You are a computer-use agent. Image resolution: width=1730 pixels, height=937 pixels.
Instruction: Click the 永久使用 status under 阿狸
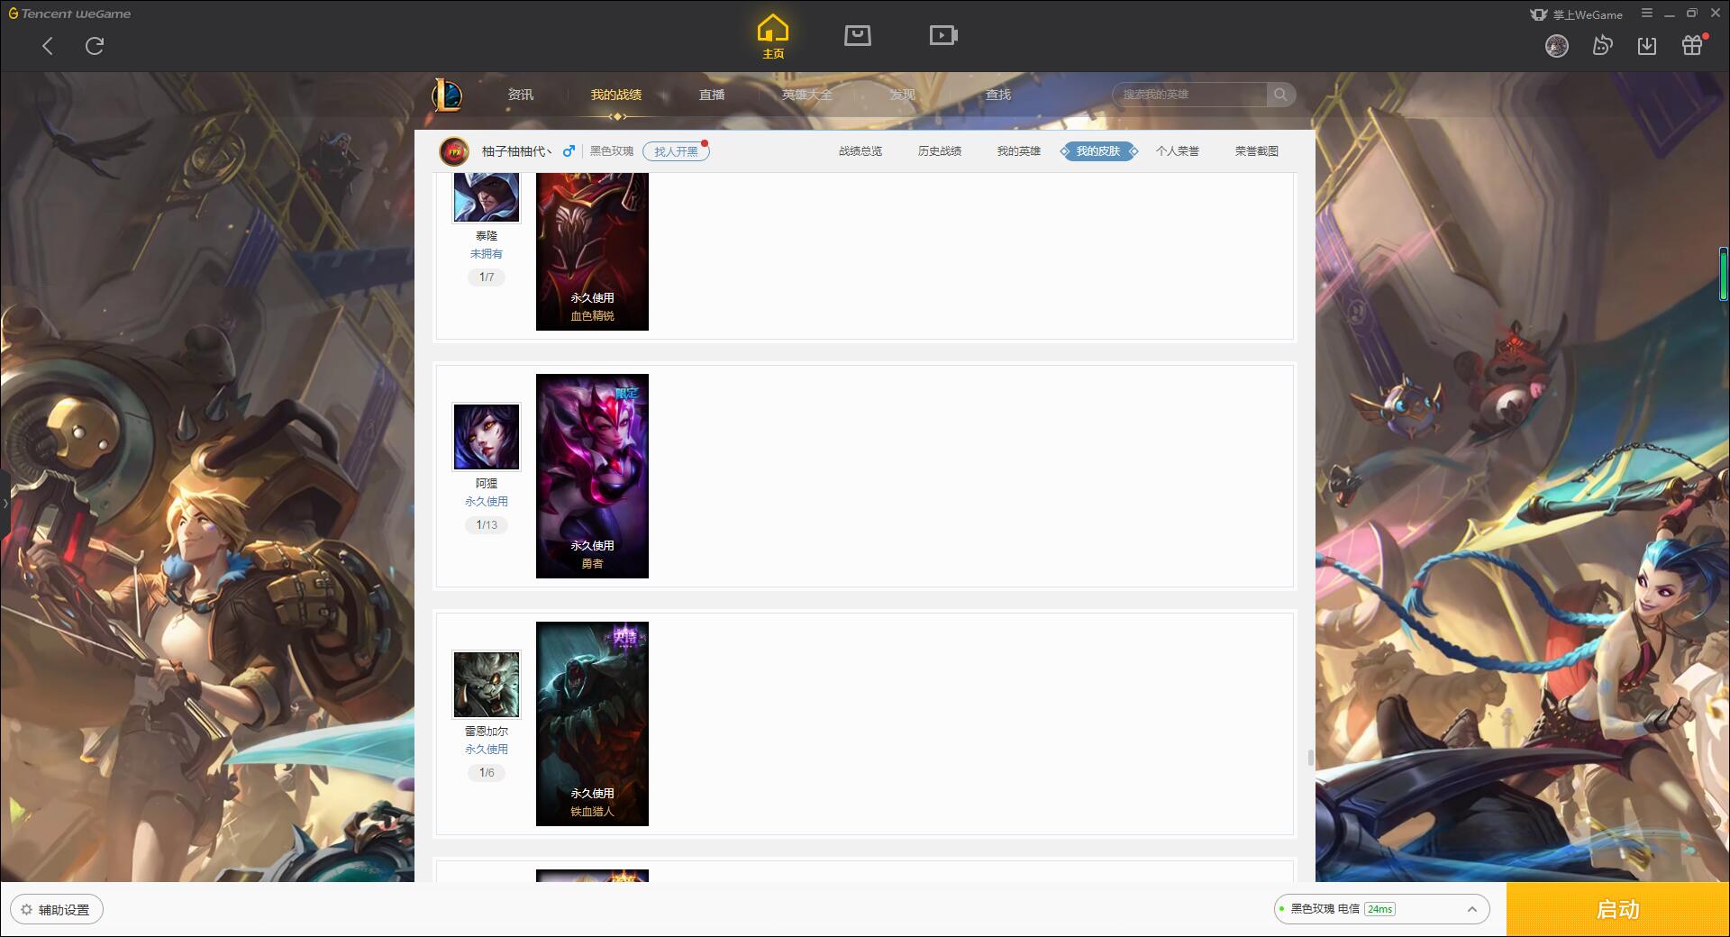point(487,502)
